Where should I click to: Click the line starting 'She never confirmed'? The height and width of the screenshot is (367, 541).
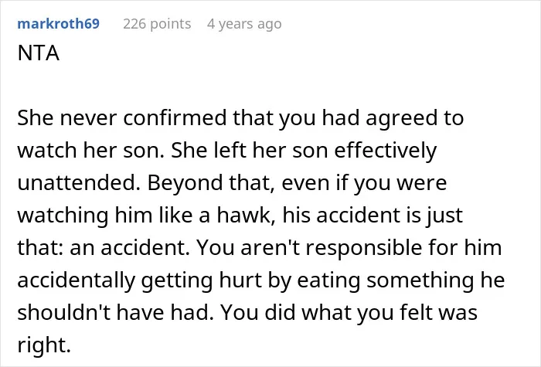[240, 118]
